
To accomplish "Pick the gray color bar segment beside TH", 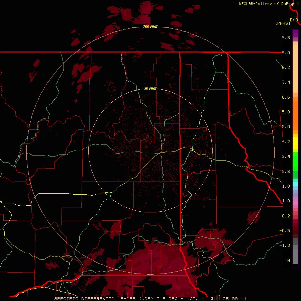I will point(295,256).
